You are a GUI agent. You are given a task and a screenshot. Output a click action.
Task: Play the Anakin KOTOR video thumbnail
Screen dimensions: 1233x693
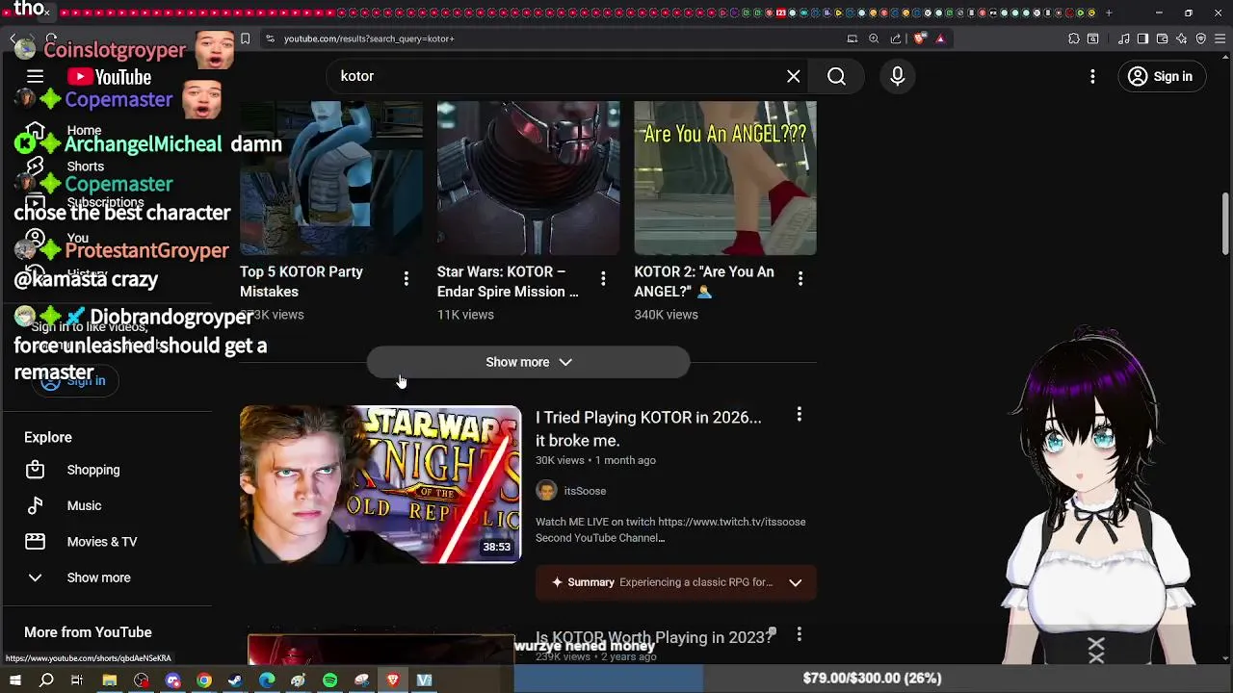pyautogui.click(x=380, y=484)
